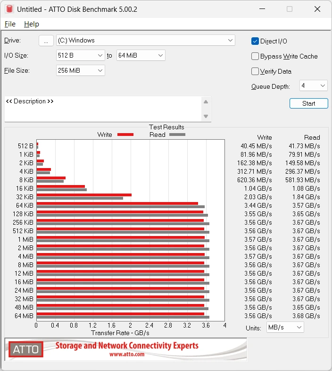Minimize the ATTO Disk Benchmark window
The width and height of the screenshot is (332, 371).
coord(262,9)
